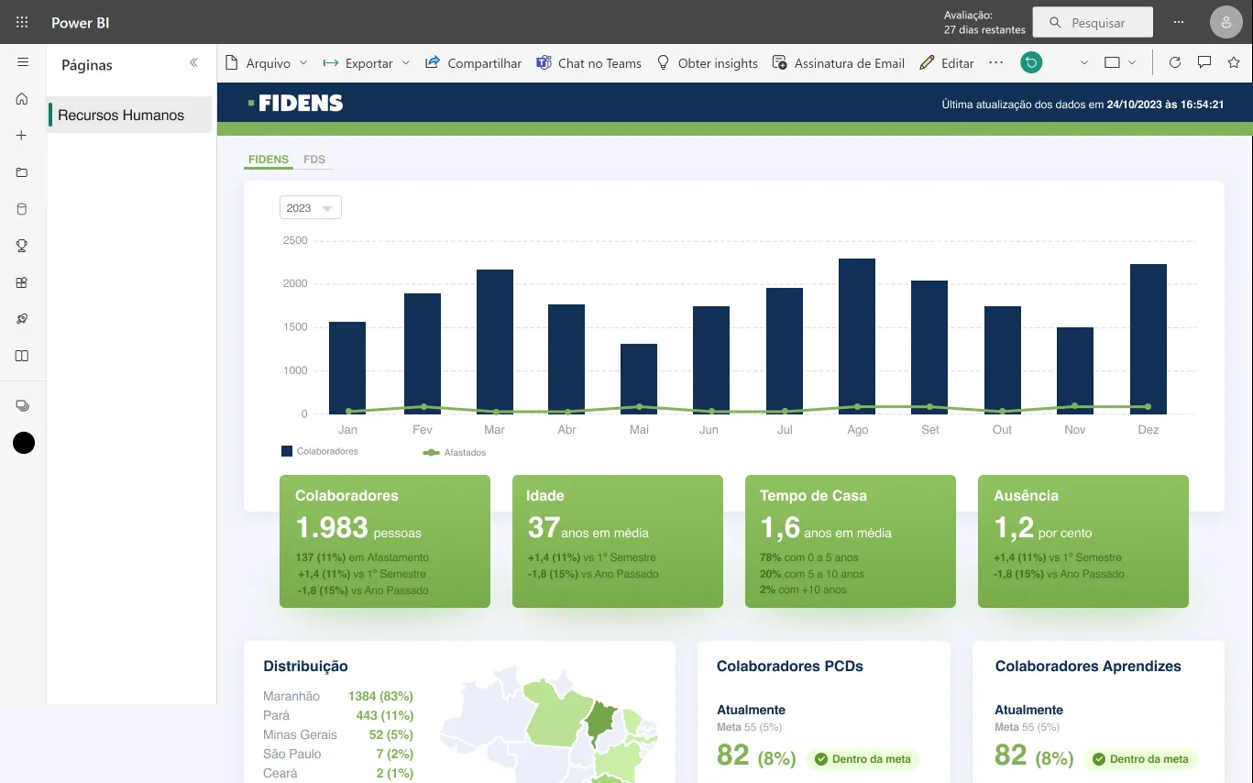Viewport: 1253px width, 783px height.
Task: Switch to the FDS tab
Action: pyautogui.click(x=314, y=160)
